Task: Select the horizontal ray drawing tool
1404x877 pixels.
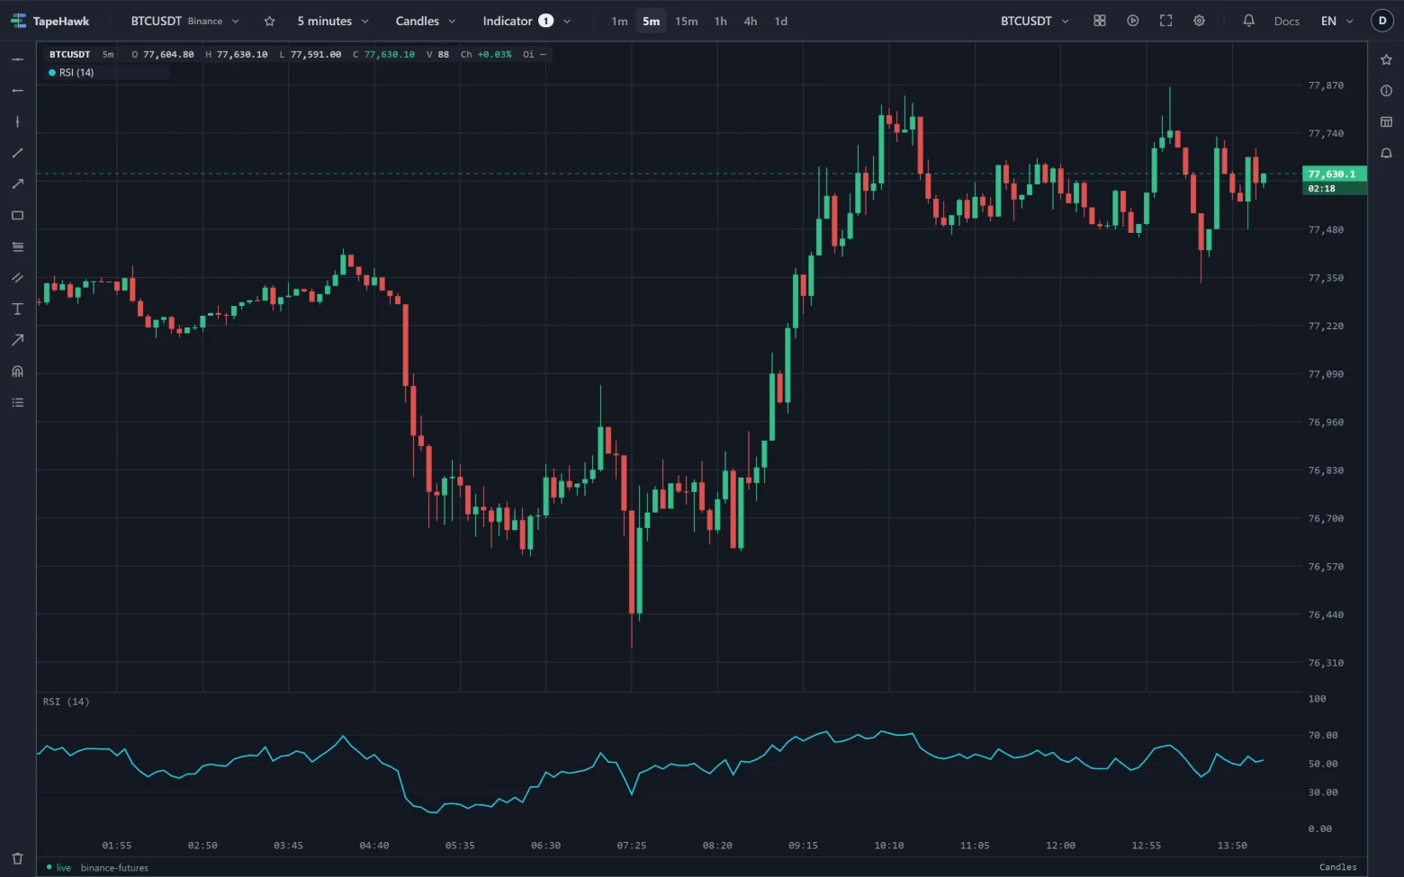Action: coord(17,91)
